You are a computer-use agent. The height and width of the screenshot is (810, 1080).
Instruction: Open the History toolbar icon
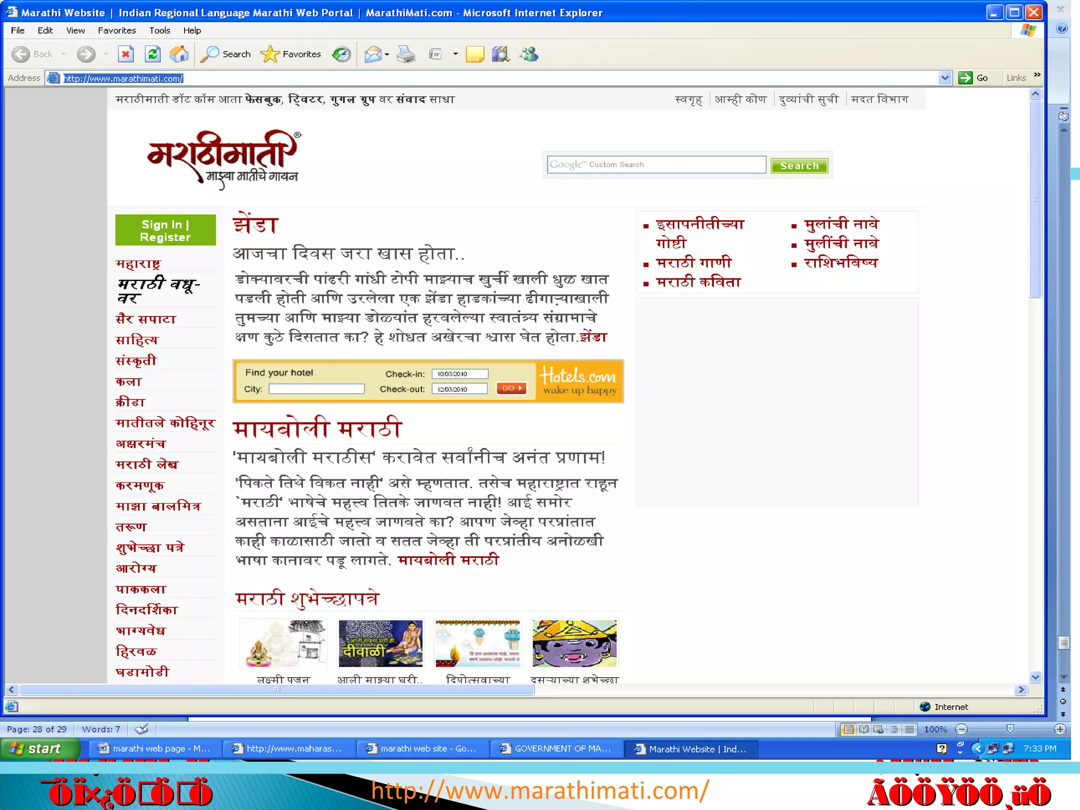pyautogui.click(x=341, y=54)
